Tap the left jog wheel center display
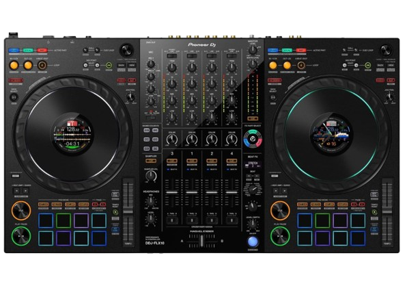The image size is (405, 288). pyautogui.click(x=72, y=135)
